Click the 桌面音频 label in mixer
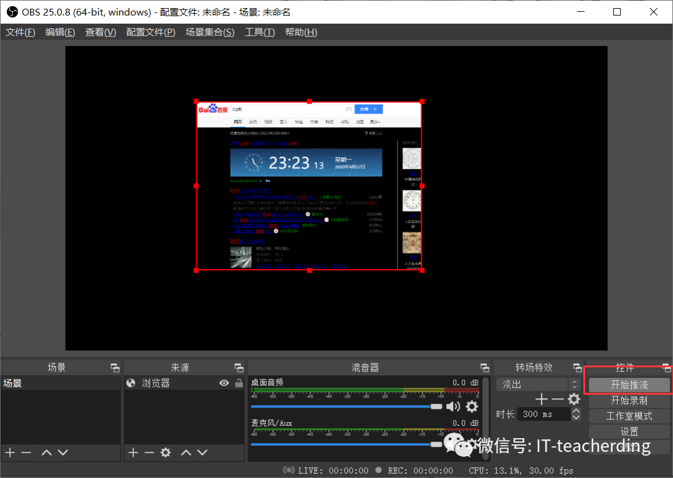The width and height of the screenshot is (673, 478). click(x=267, y=382)
